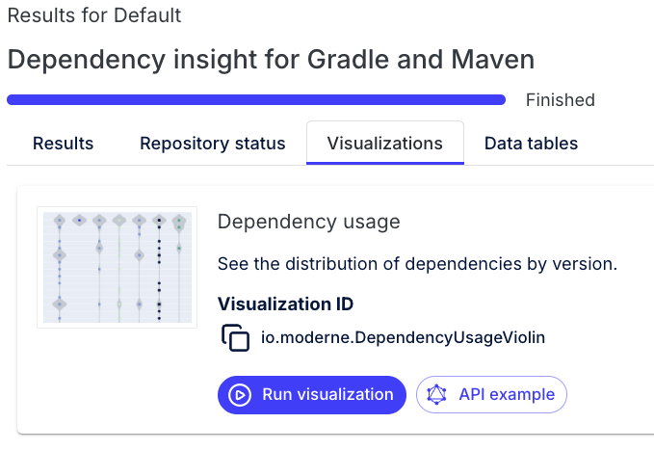Click the io.moderne.DependencyUsageViolin ID text
The width and height of the screenshot is (654, 450).
coord(404,338)
